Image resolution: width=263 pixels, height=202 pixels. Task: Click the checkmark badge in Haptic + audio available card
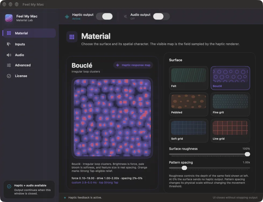tap(9, 186)
